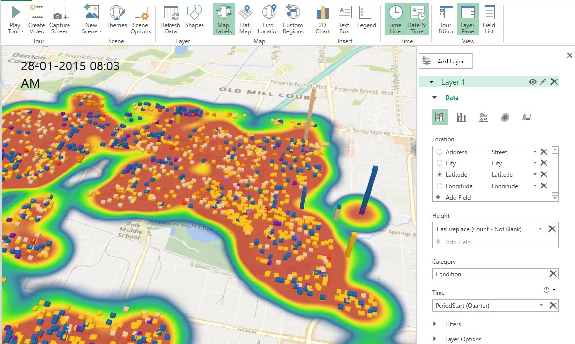Open the Themes menu
Screen dimensions: 575x344
coord(116,20)
